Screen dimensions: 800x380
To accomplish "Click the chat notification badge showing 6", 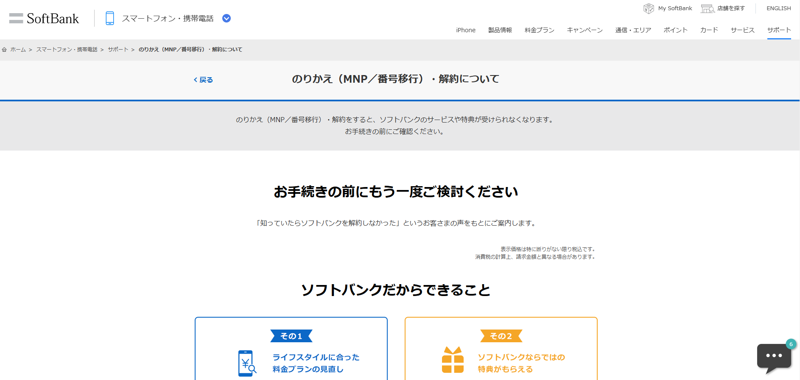I will [x=791, y=344].
